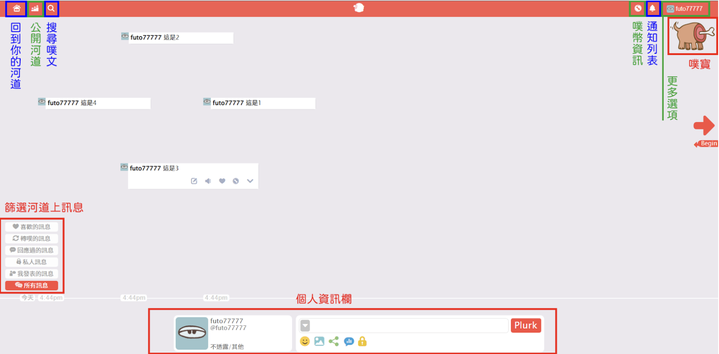The width and height of the screenshot is (719, 354).
Task: Open the public timeline icon
Action: point(35,8)
